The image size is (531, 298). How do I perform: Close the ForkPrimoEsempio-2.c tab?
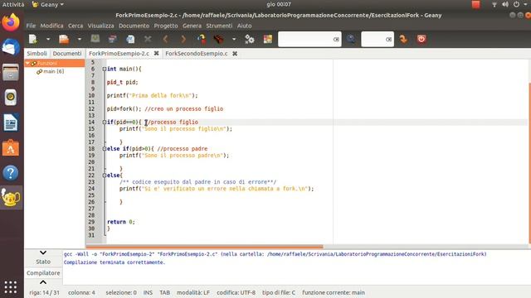click(157, 53)
